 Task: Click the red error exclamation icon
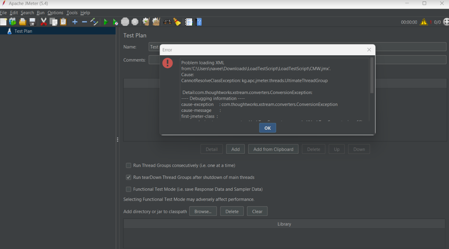(x=167, y=63)
